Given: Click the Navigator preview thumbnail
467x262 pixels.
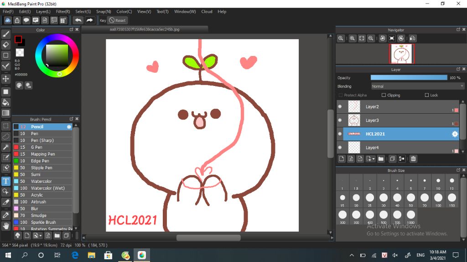Looking at the screenshot, I should [x=401, y=54].
